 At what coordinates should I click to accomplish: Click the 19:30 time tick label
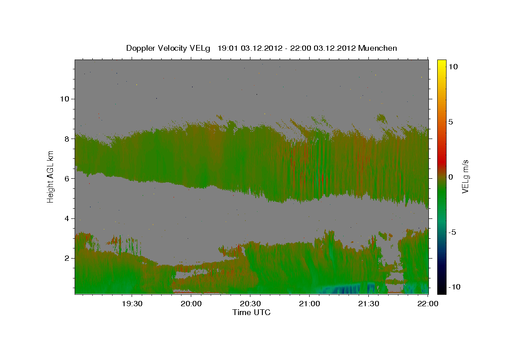[x=132, y=304]
